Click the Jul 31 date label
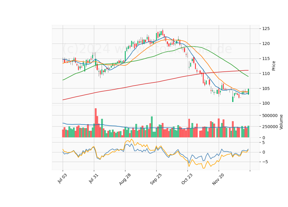Viewport: 288px width, 207px height. click(94, 178)
